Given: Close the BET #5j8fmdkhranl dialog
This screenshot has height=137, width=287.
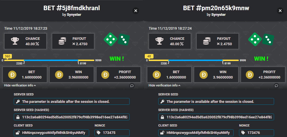Looking at the screenshot, I should click(x=136, y=11).
